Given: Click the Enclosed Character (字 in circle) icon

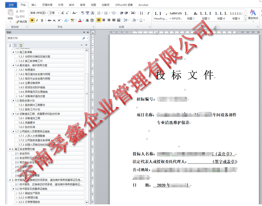Looking at the screenshot, I should [92, 20].
